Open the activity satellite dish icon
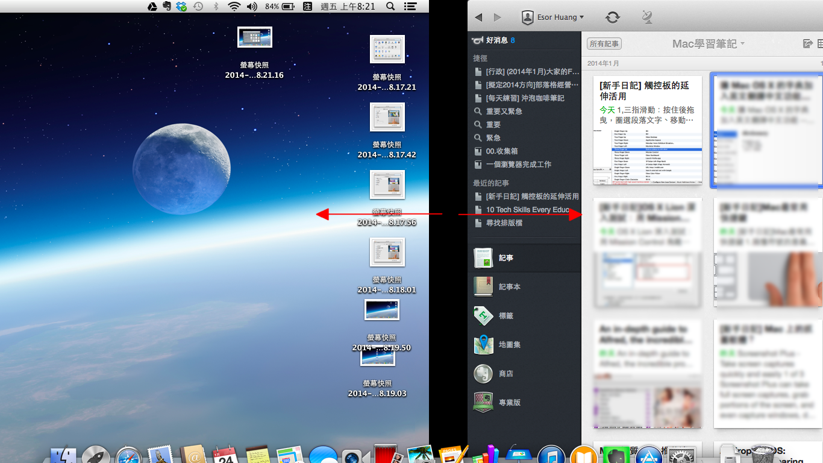The height and width of the screenshot is (463, 823). pyautogui.click(x=647, y=17)
